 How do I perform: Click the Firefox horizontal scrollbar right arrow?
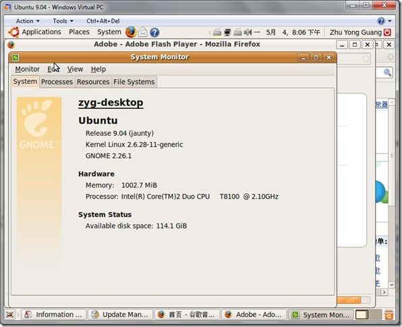(x=384, y=292)
